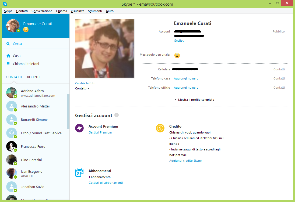Switch to the RECENTI tab
295x202 pixels.
(33, 77)
